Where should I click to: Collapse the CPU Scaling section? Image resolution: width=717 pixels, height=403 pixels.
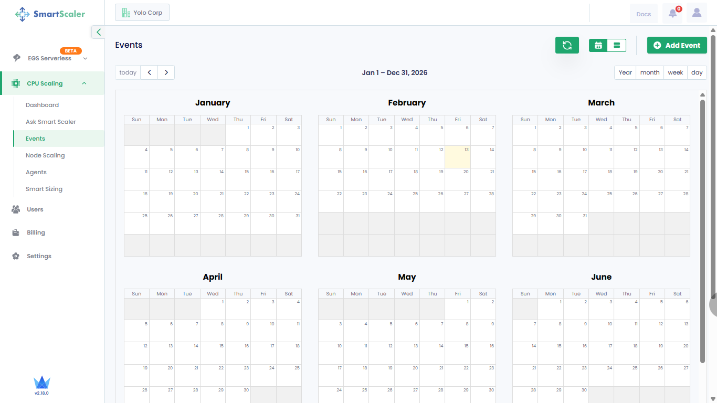pos(84,83)
